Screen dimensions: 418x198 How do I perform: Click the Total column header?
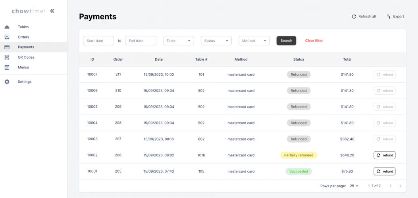[x=347, y=59]
